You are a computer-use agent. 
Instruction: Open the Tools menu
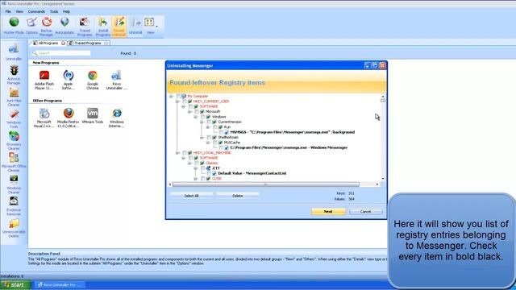54,11
